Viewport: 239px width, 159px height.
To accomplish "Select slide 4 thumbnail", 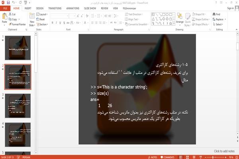I will (18, 135).
